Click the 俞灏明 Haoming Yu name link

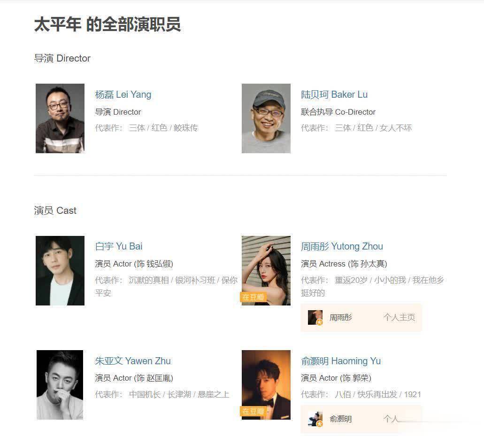click(x=340, y=361)
